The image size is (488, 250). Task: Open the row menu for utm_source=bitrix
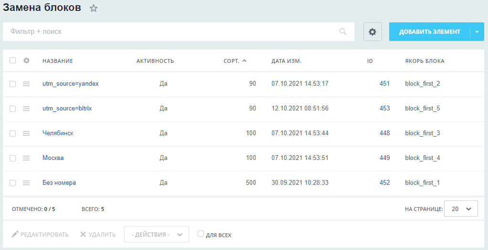pyautogui.click(x=26, y=109)
